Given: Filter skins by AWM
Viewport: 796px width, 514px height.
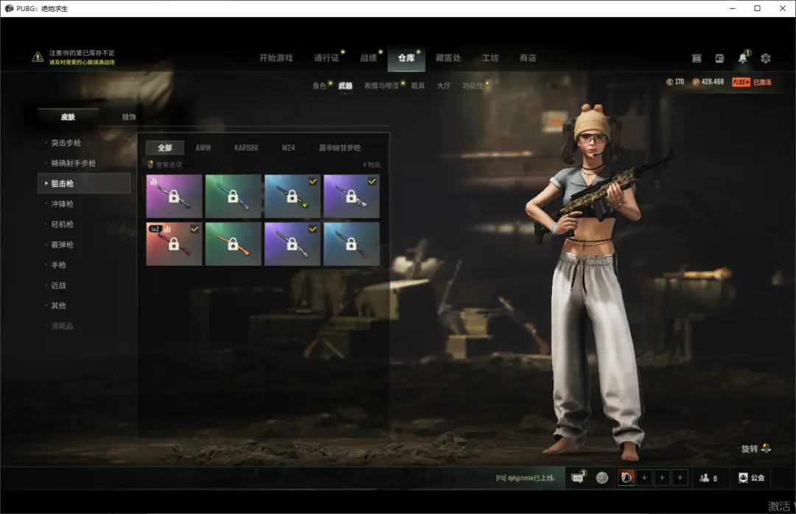Looking at the screenshot, I should click(203, 148).
